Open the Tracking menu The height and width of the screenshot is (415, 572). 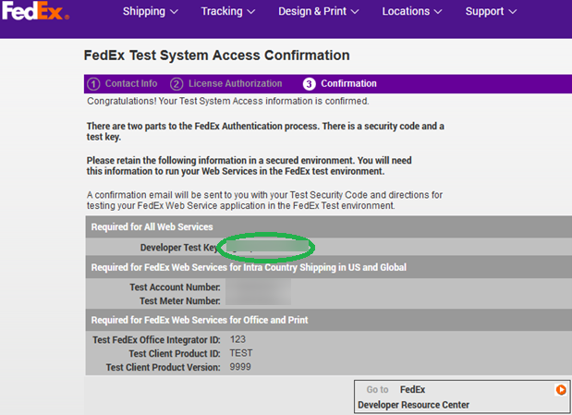[x=228, y=11]
